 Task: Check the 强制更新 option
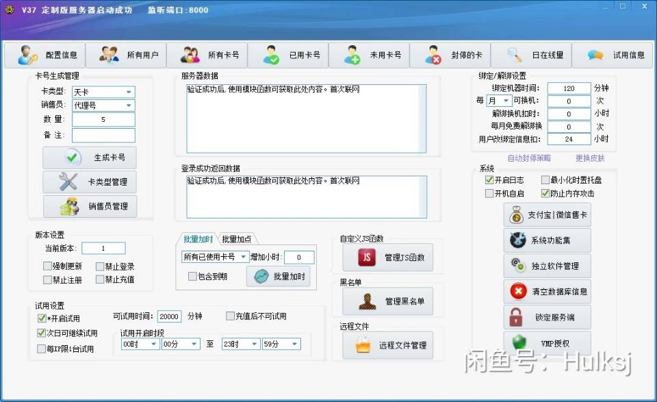click(47, 266)
